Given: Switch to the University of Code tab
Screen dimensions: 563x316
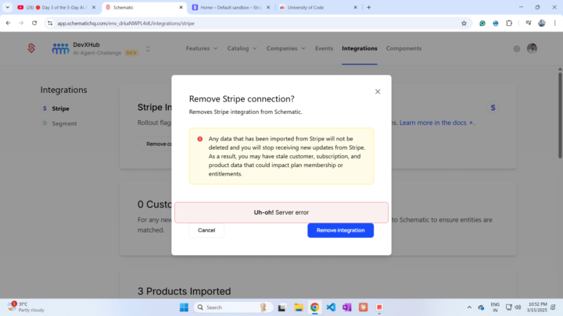Looking at the screenshot, I should click(317, 8).
